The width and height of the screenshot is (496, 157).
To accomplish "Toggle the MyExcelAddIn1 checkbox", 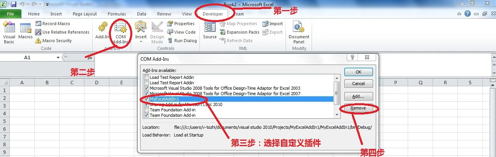I will [x=147, y=99].
